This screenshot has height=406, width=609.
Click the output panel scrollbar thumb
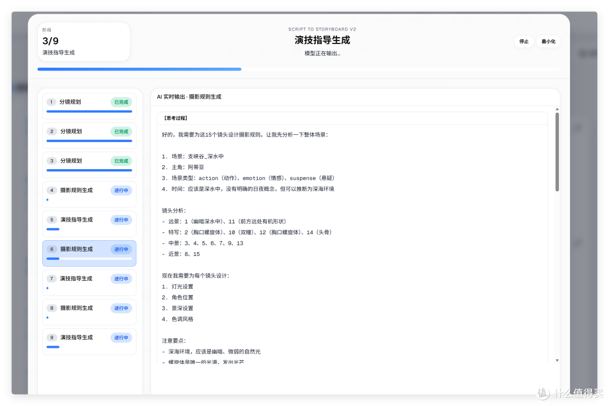pyautogui.click(x=557, y=152)
